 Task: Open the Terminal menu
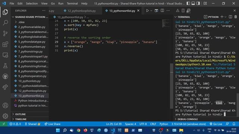[x=72, y=3]
